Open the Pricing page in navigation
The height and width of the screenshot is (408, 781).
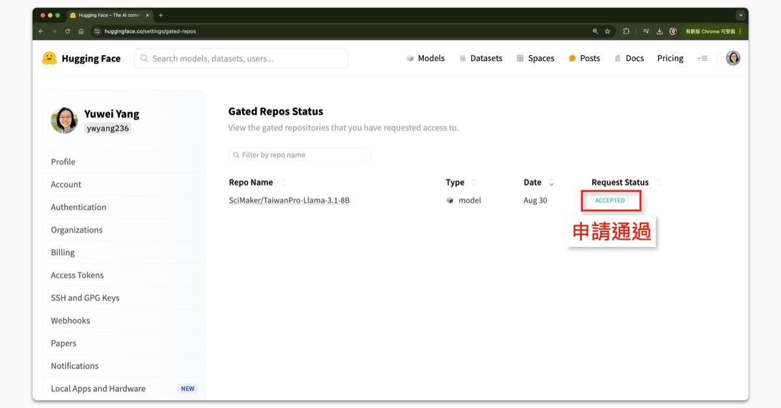pos(670,58)
